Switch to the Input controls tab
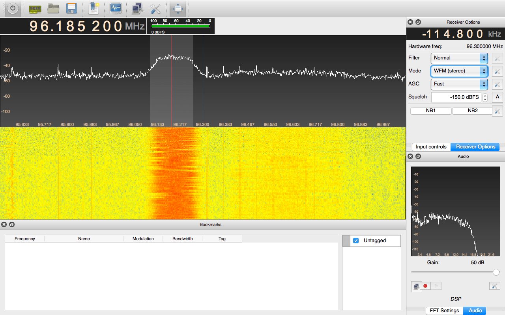 pos(431,146)
